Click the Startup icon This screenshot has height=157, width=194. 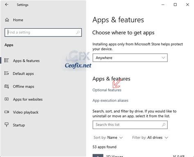click(x=7, y=125)
